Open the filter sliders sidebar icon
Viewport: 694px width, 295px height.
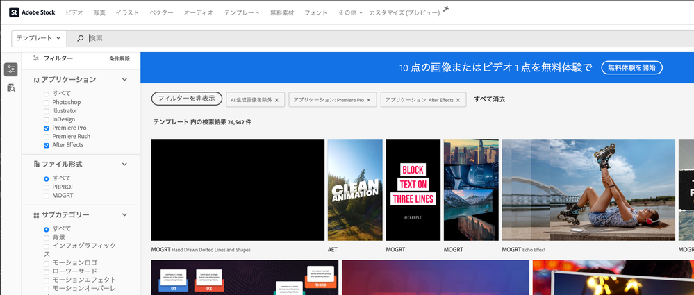tap(10, 69)
